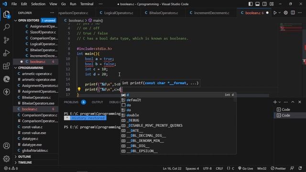
Task: Open the Explorer More Actions ellipsis
Action: coord(52,13)
